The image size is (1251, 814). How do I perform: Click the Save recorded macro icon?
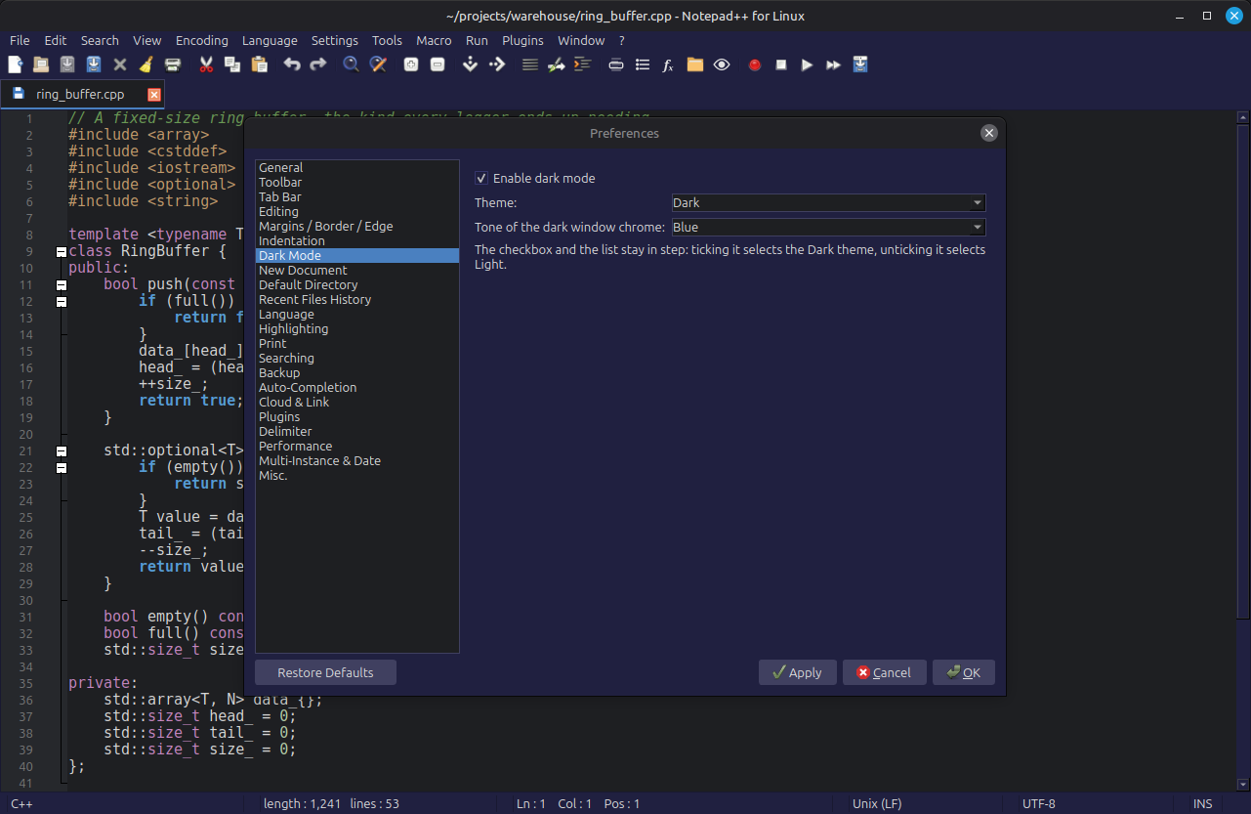click(860, 64)
